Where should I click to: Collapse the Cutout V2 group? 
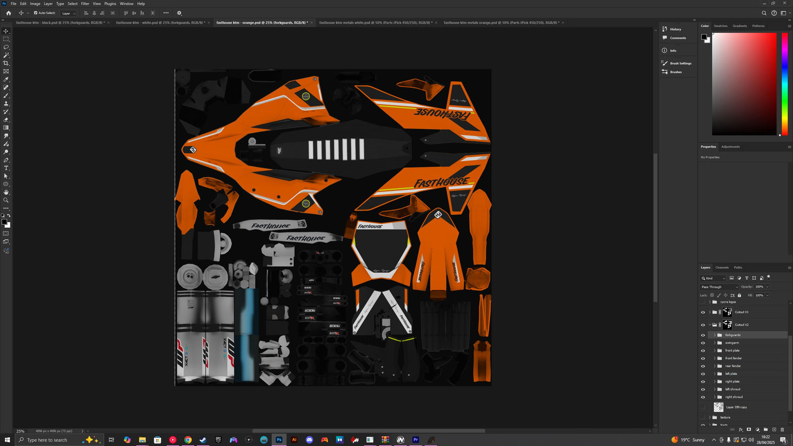click(x=710, y=325)
